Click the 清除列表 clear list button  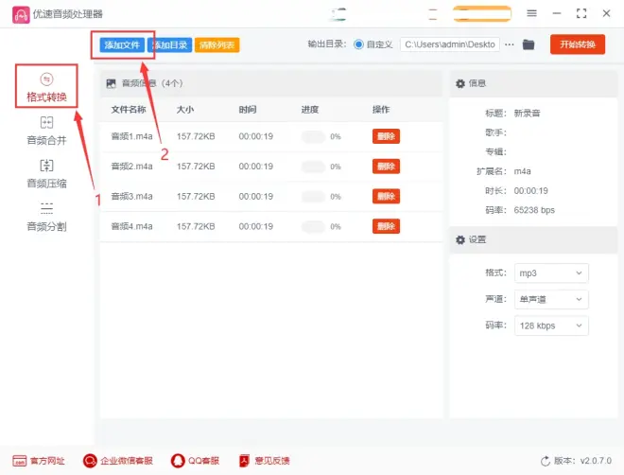click(x=217, y=44)
